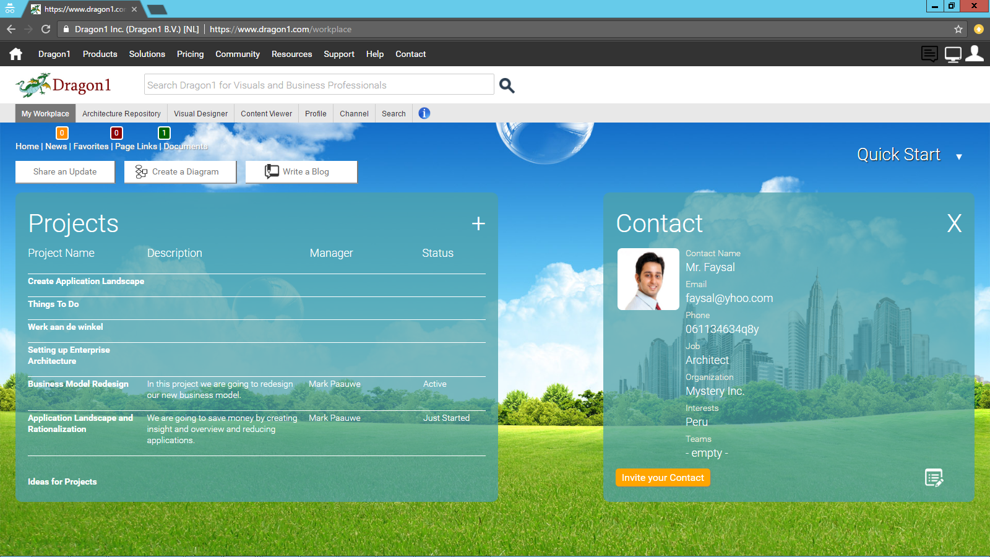This screenshot has height=557, width=990.
Task: Open the user account icon
Action: click(975, 54)
